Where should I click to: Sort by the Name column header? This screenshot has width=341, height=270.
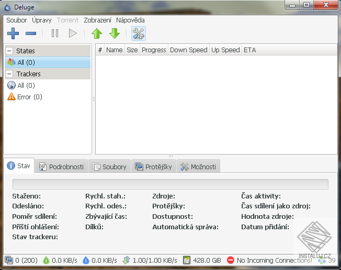[x=115, y=50]
